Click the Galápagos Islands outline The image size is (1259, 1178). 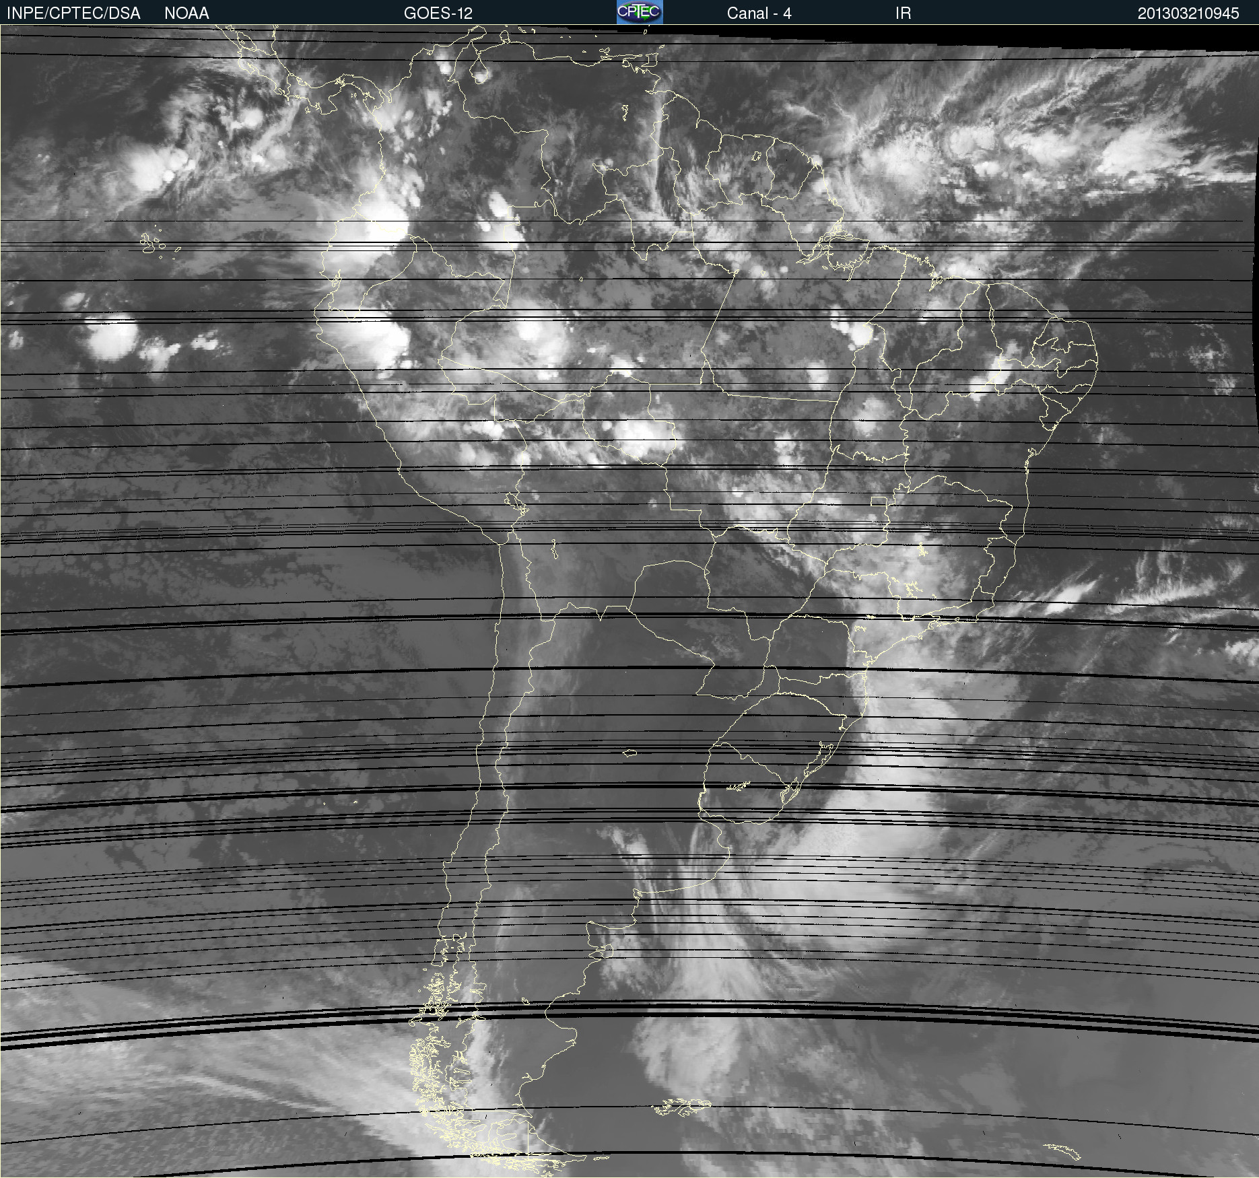[x=151, y=244]
